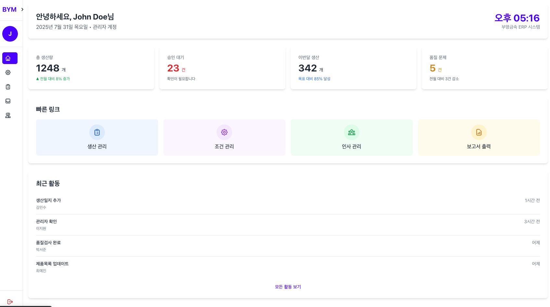Click the J user avatar
The height and width of the screenshot is (307, 550).
[x=10, y=34]
